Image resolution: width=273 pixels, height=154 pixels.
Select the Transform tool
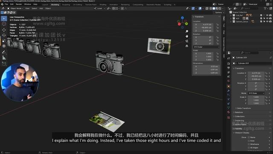coord(4,46)
